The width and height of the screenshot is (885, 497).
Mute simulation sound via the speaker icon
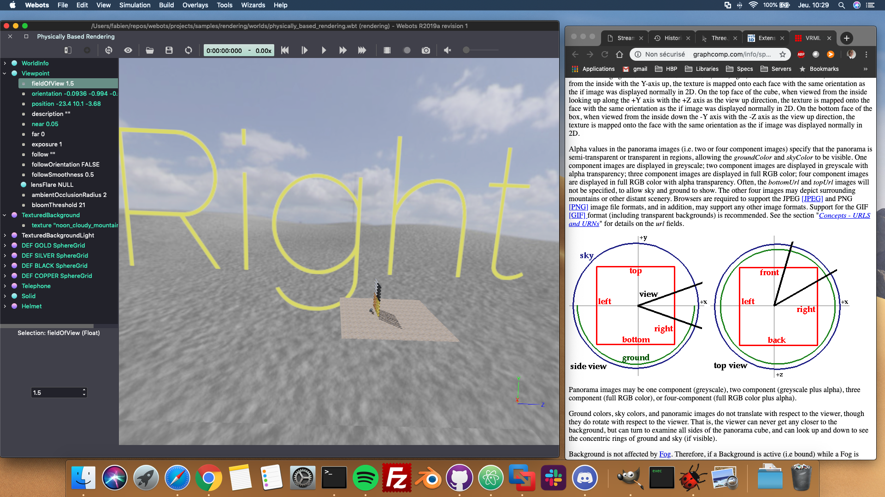(447, 50)
